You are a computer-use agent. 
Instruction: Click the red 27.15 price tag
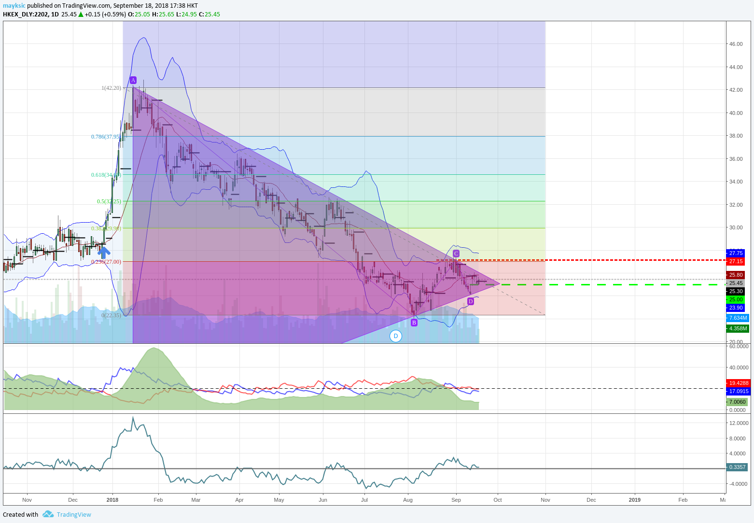pyautogui.click(x=736, y=261)
